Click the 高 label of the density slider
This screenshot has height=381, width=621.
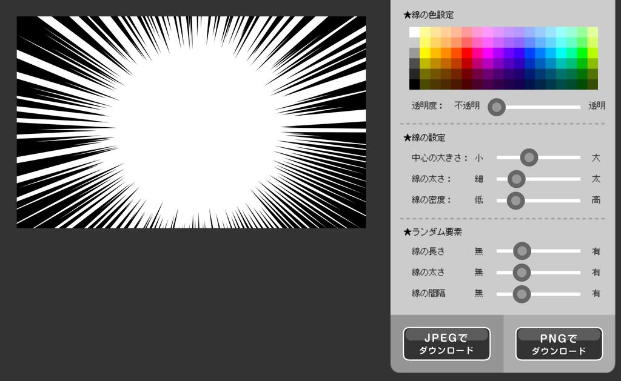(x=596, y=200)
